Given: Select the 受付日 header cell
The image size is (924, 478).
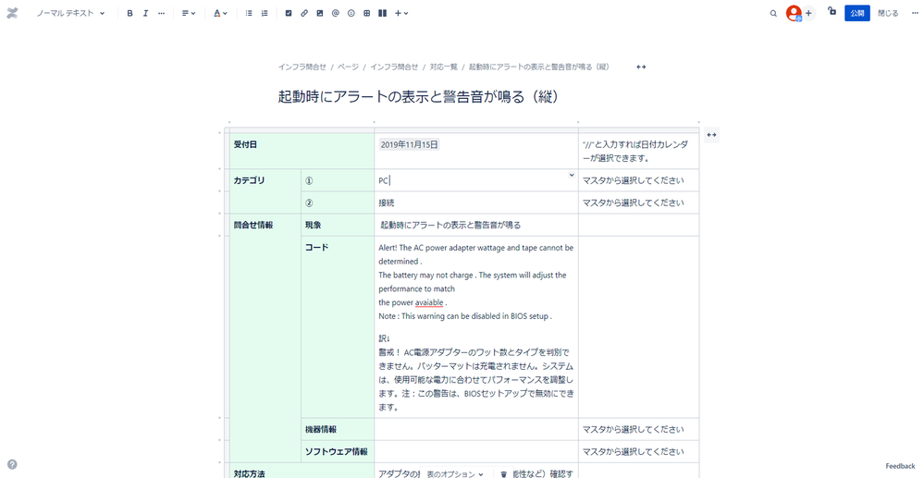Looking at the screenshot, I should click(x=302, y=152).
